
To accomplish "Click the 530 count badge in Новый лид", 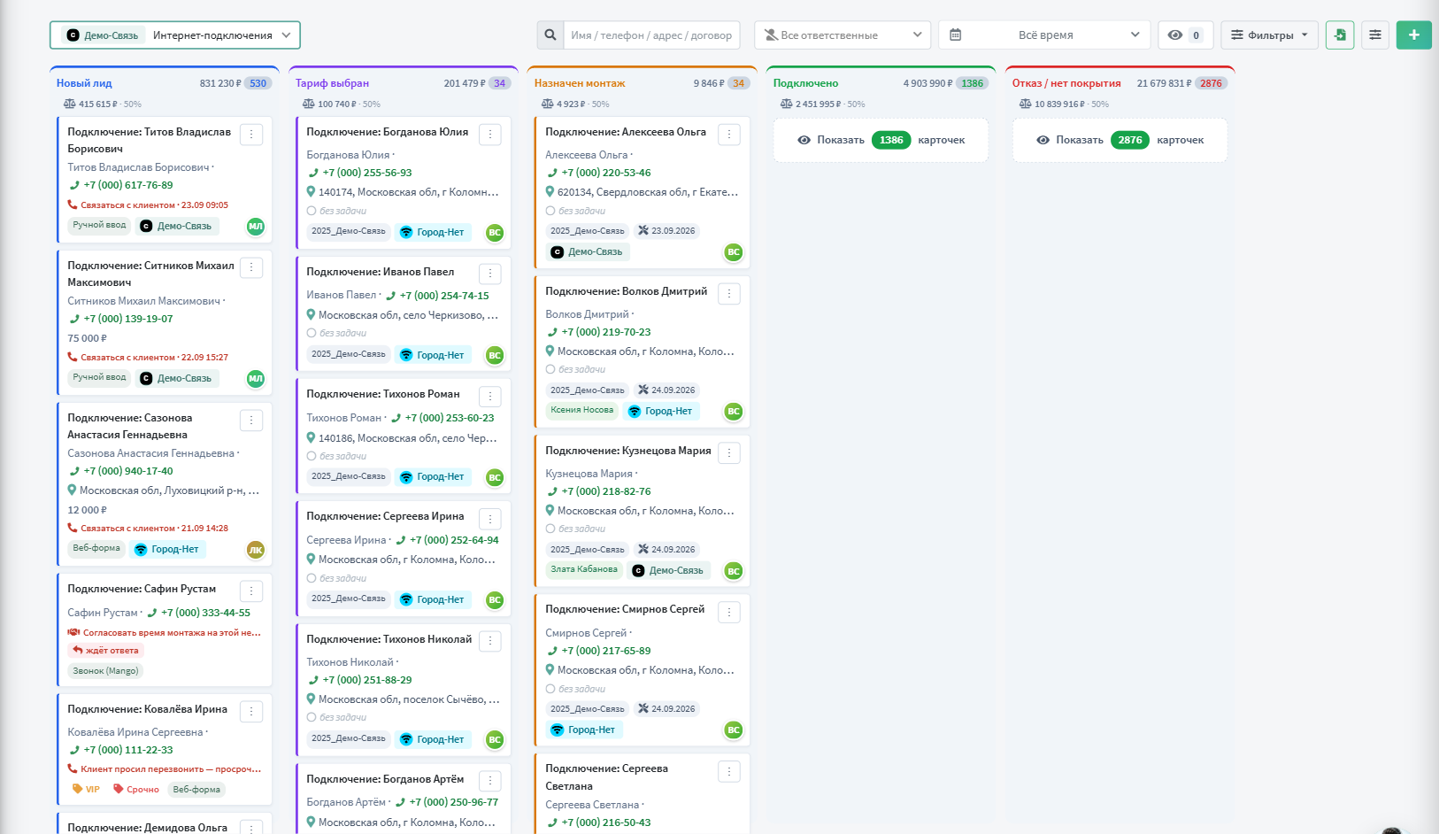I will pyautogui.click(x=258, y=83).
